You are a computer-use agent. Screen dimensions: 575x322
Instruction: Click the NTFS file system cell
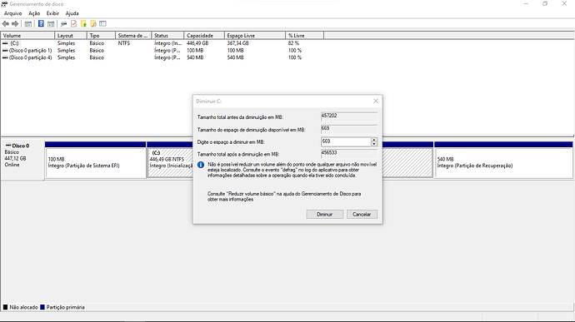[x=124, y=43]
